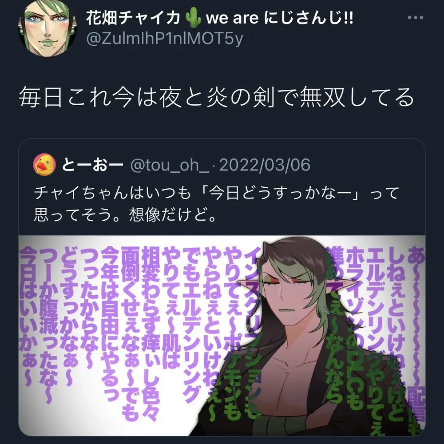Viewport: 444px width, 444px height.
Task: Open the three-dot more options menu
Action: [x=416, y=18]
